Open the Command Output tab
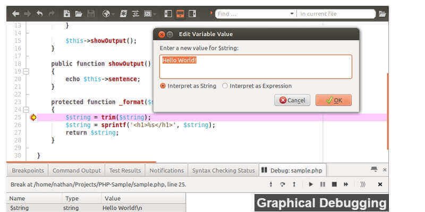The height and width of the screenshot is (212, 425). coord(76,170)
